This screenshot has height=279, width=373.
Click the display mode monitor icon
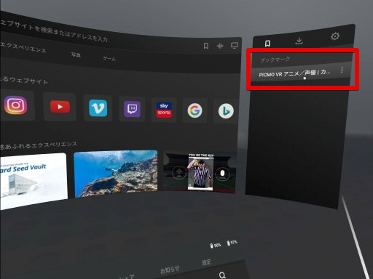click(x=235, y=46)
